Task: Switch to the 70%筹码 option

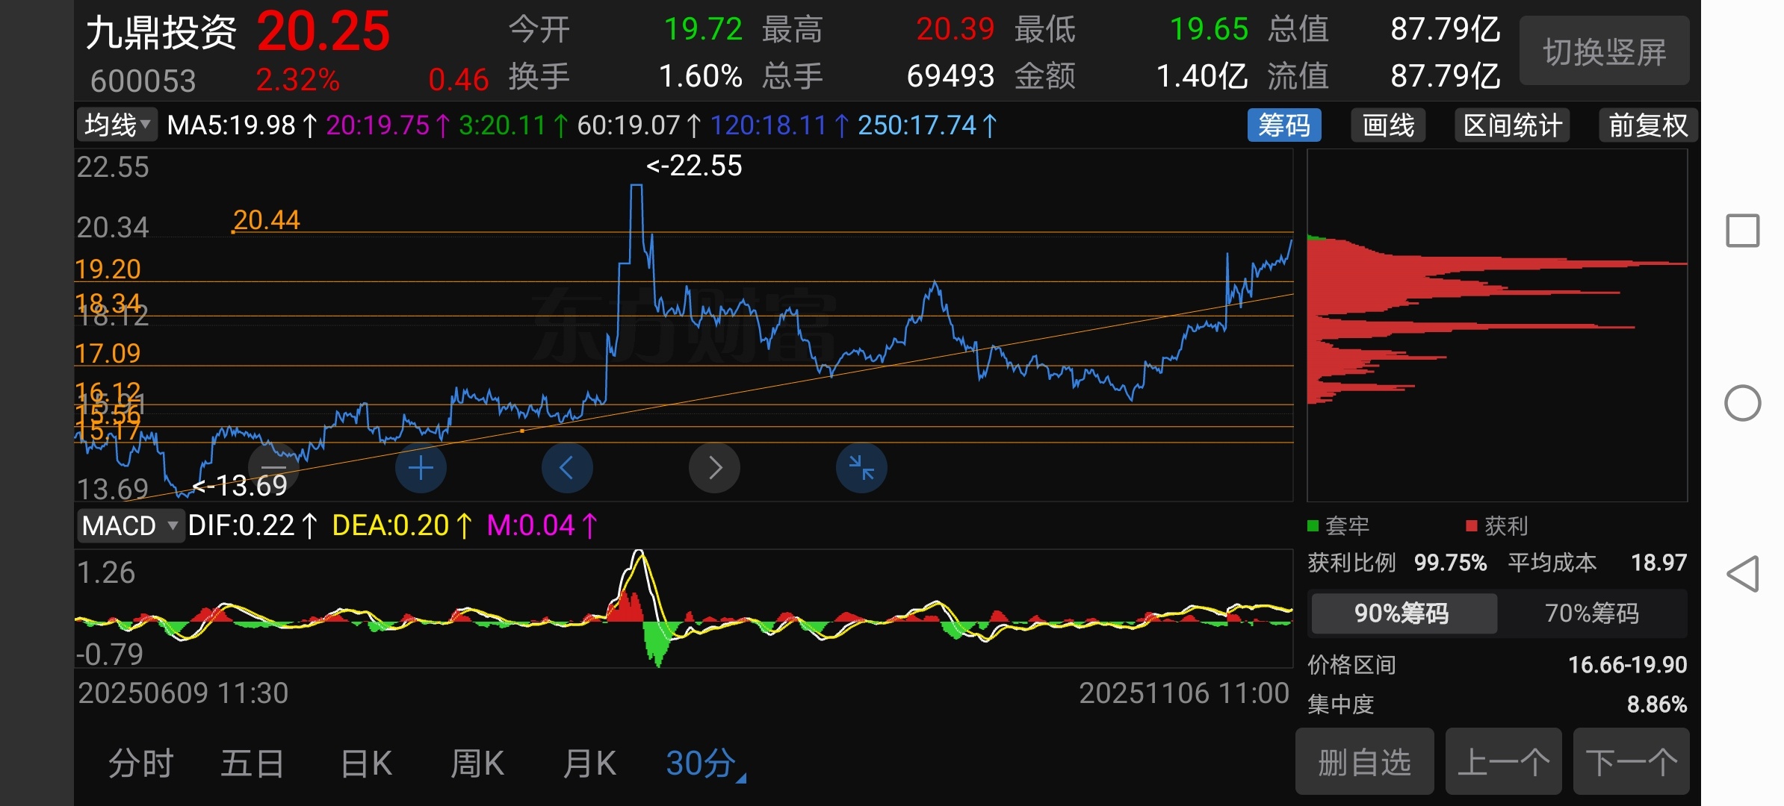Action: click(1591, 613)
